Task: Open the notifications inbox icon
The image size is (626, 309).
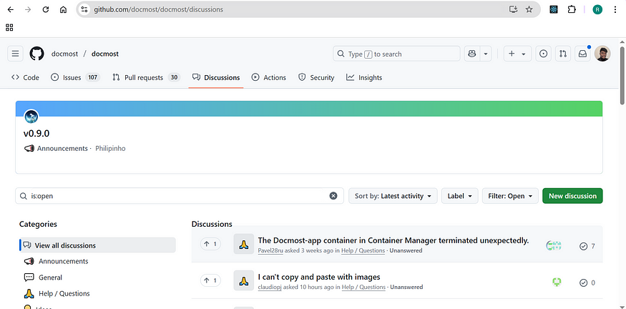Action: pyautogui.click(x=582, y=54)
